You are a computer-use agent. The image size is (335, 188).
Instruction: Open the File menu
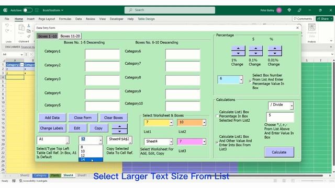(7, 19)
